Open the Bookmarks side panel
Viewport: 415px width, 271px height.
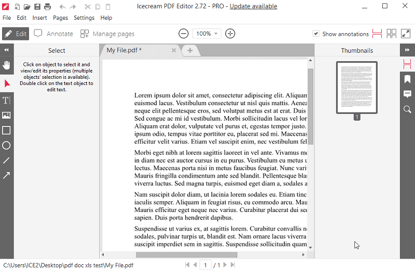[407, 79]
